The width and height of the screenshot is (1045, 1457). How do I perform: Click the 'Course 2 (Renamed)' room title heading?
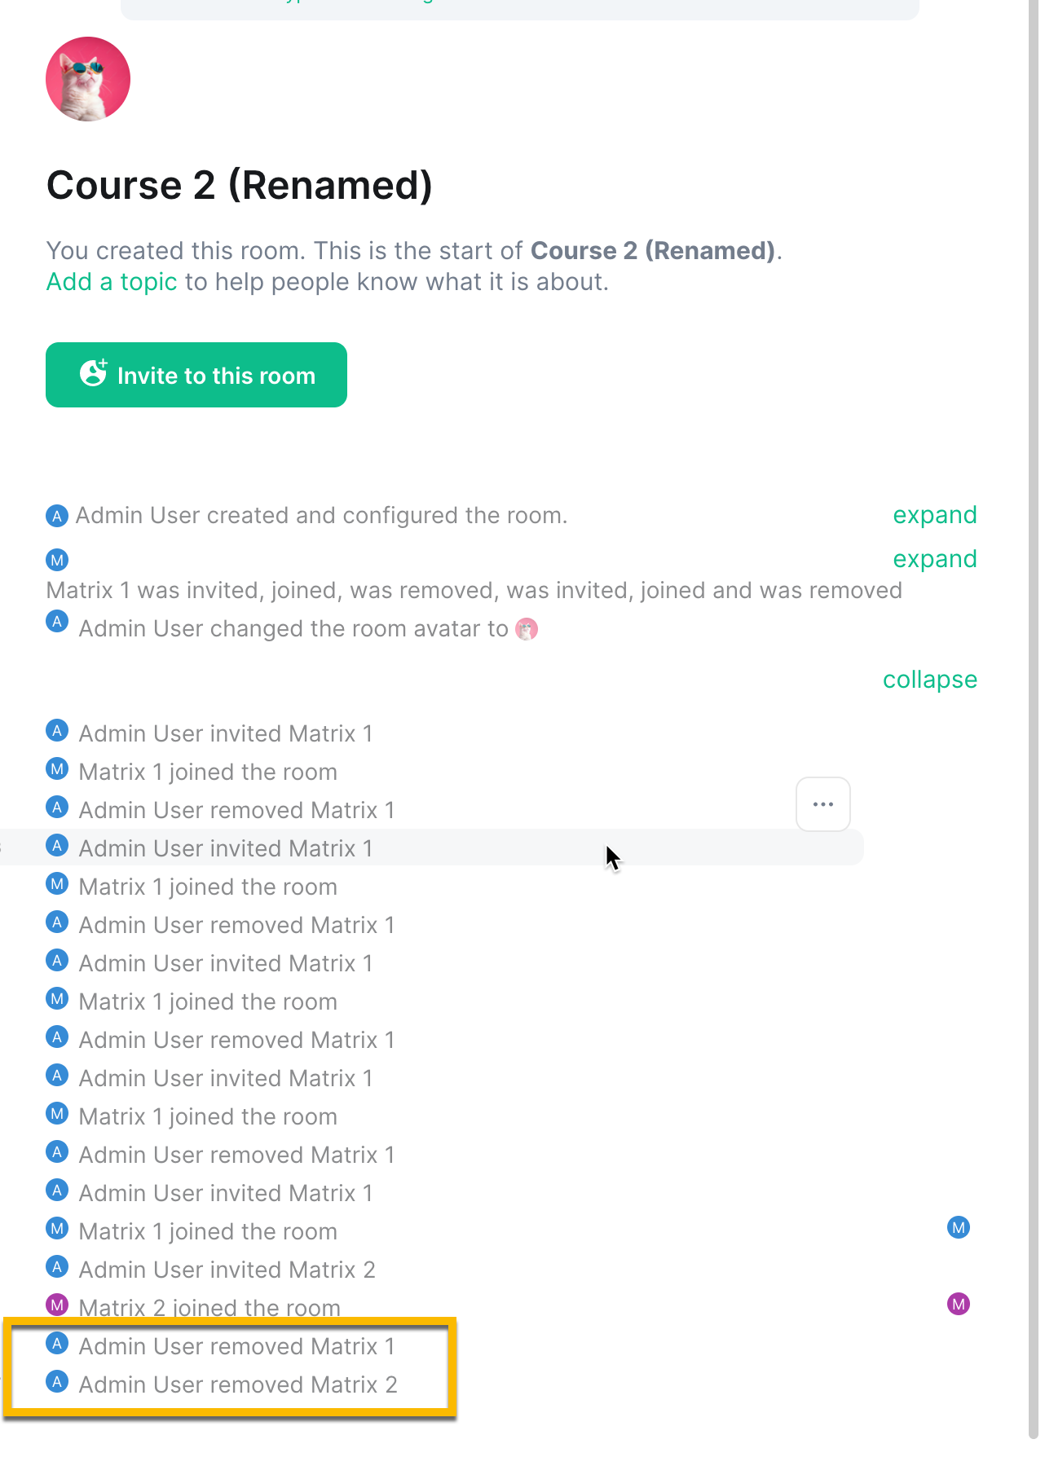tap(240, 185)
